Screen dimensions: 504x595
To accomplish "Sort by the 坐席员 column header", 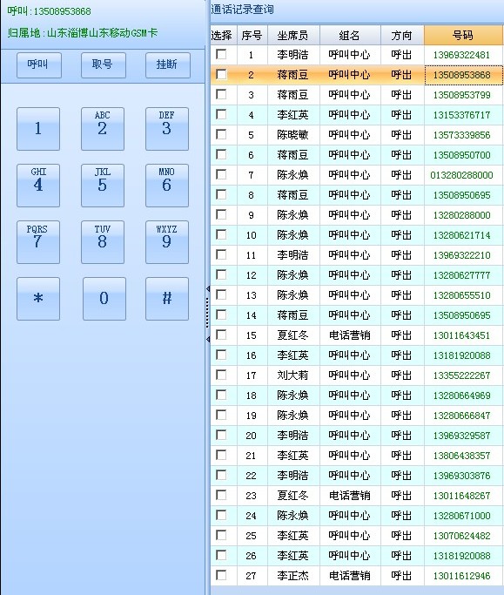I will click(x=293, y=36).
